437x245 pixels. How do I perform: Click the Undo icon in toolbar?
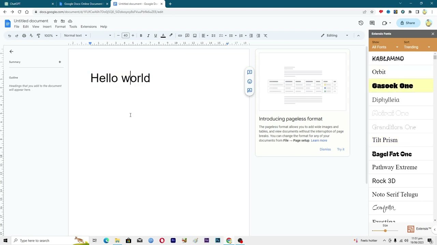(10, 35)
